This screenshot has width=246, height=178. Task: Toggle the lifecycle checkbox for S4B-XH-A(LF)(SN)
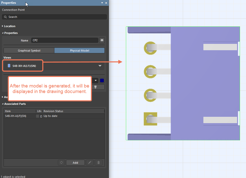click(38, 116)
